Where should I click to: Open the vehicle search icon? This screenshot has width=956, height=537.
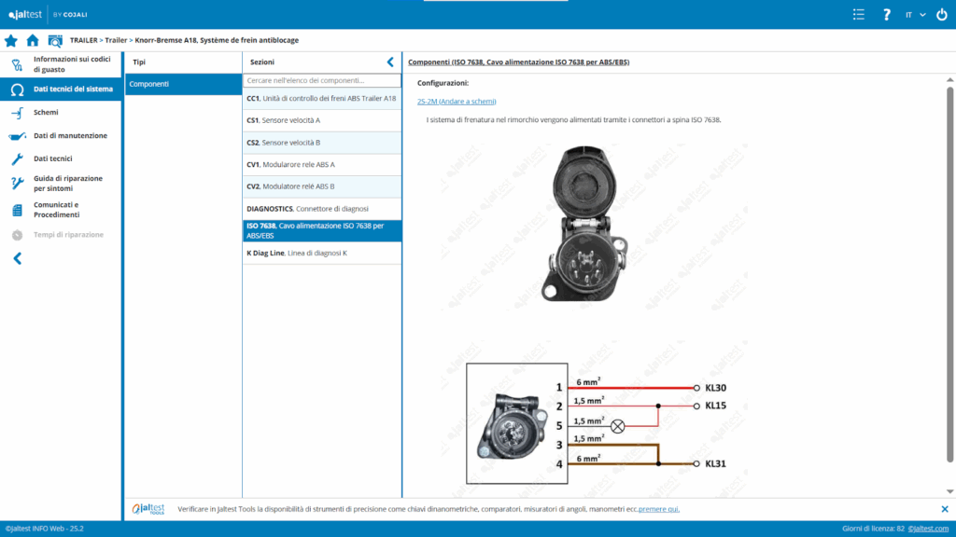[55, 41]
